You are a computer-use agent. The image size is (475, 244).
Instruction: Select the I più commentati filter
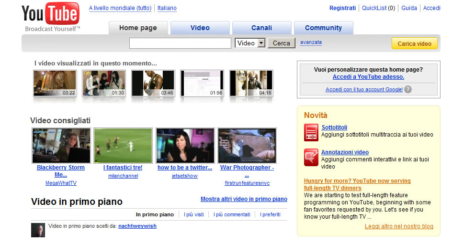[232, 214]
